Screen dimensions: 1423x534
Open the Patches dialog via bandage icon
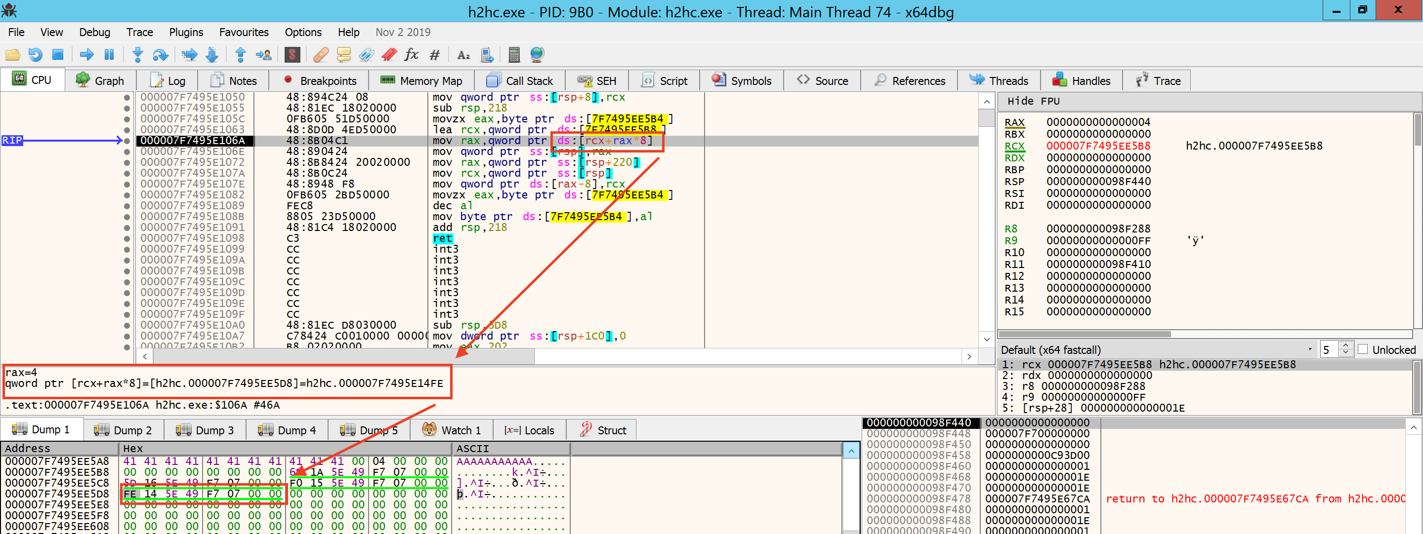click(x=321, y=55)
